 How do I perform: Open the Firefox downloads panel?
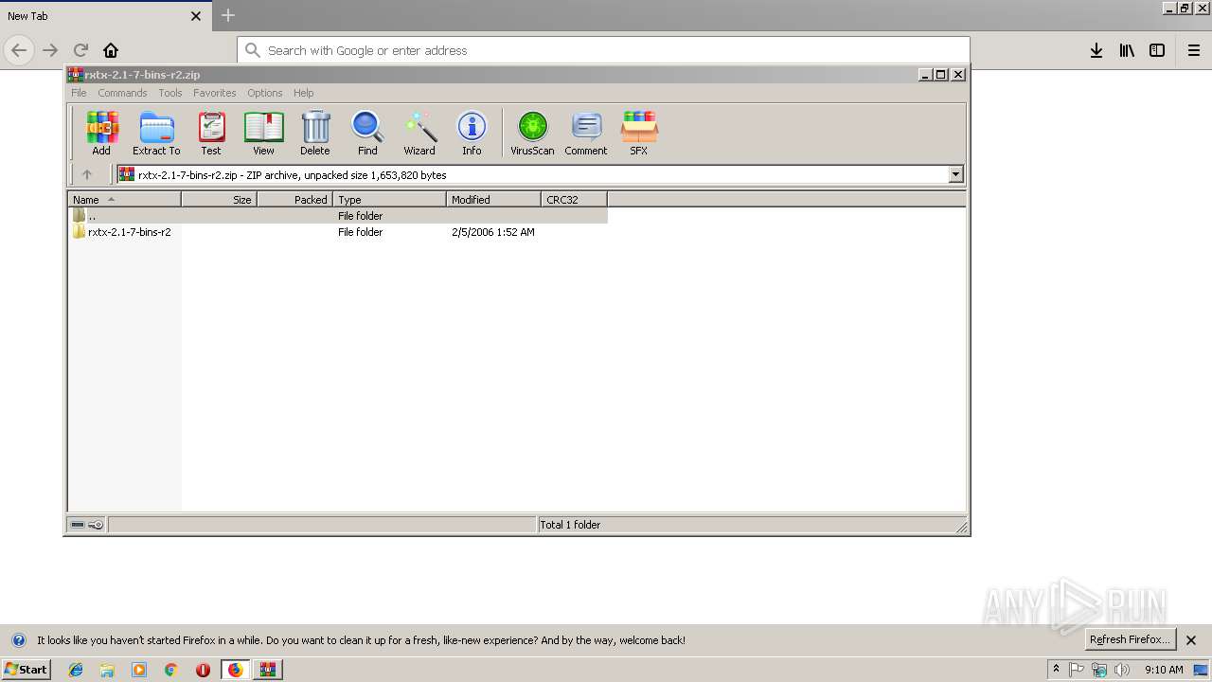(1096, 50)
